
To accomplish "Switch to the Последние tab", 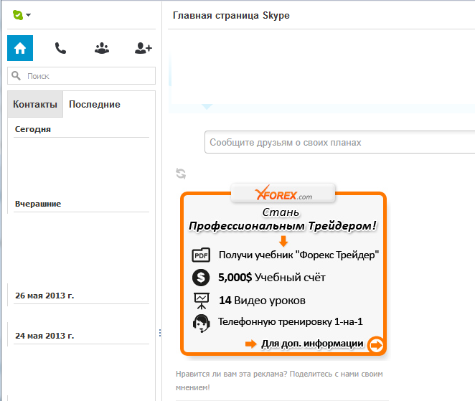I will [x=95, y=104].
